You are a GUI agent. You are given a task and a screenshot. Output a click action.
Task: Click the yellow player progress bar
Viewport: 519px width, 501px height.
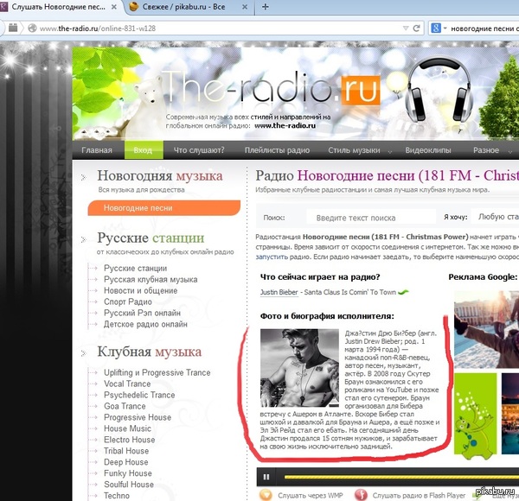[x=401, y=477]
